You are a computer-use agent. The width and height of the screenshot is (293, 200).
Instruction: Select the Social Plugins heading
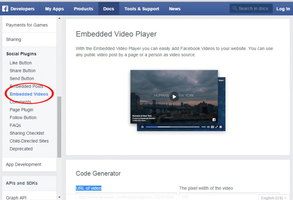(x=21, y=54)
